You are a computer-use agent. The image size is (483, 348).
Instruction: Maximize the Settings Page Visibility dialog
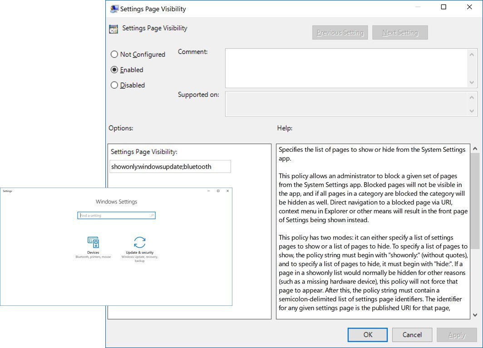pos(444,7)
